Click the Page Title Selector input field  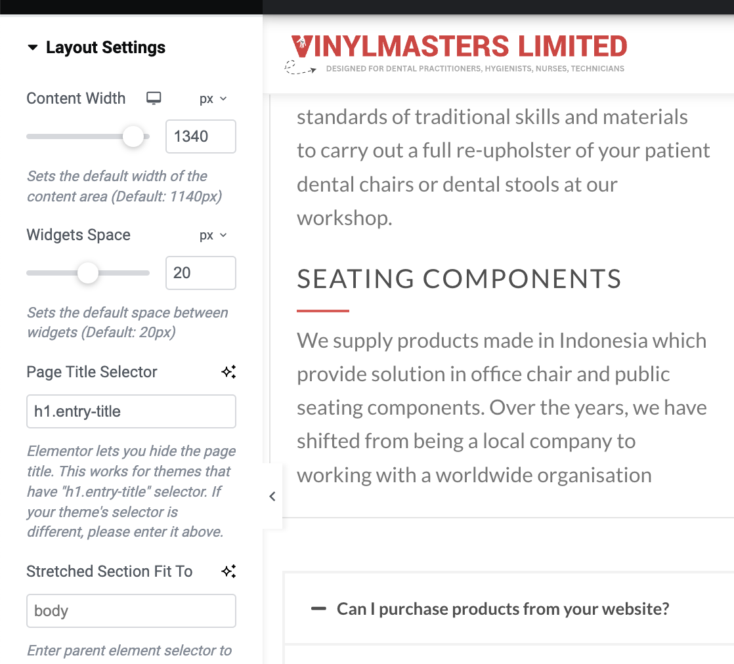pos(131,411)
